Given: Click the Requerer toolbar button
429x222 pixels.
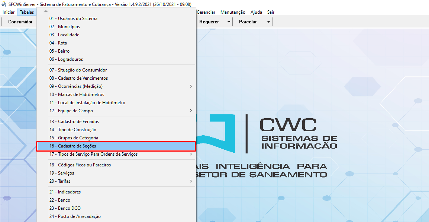Looking at the screenshot, I should click(x=209, y=22).
